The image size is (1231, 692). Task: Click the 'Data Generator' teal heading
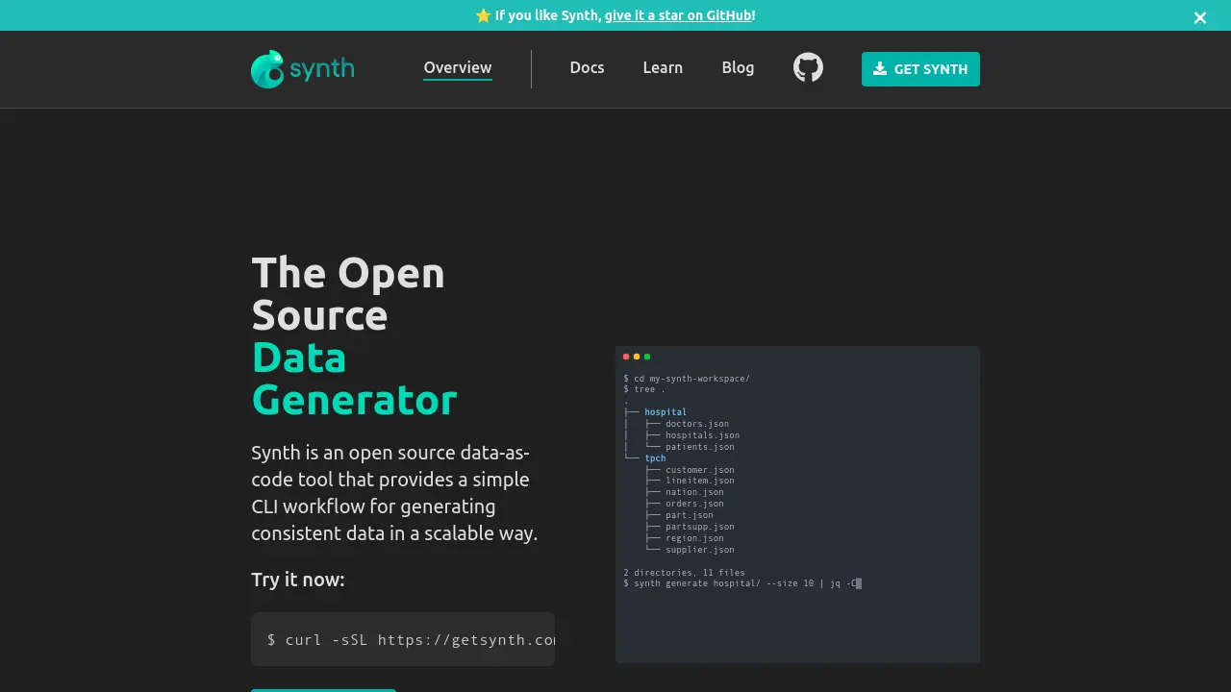coord(354,379)
